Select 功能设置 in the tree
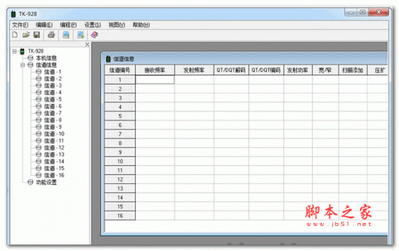Screen dimensions: 399x251 coord(46,182)
